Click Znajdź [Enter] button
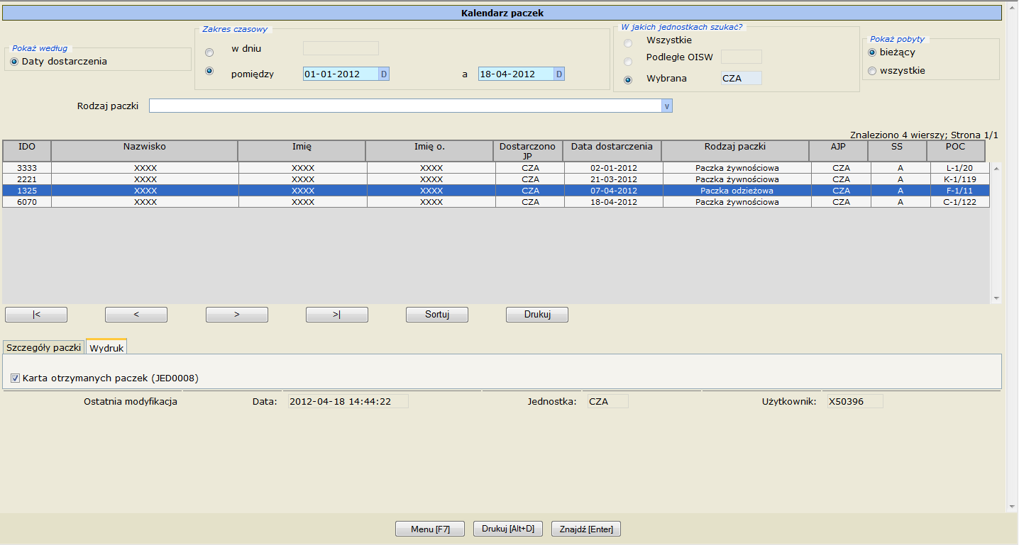This screenshot has height=545, width=1019. coord(586,529)
